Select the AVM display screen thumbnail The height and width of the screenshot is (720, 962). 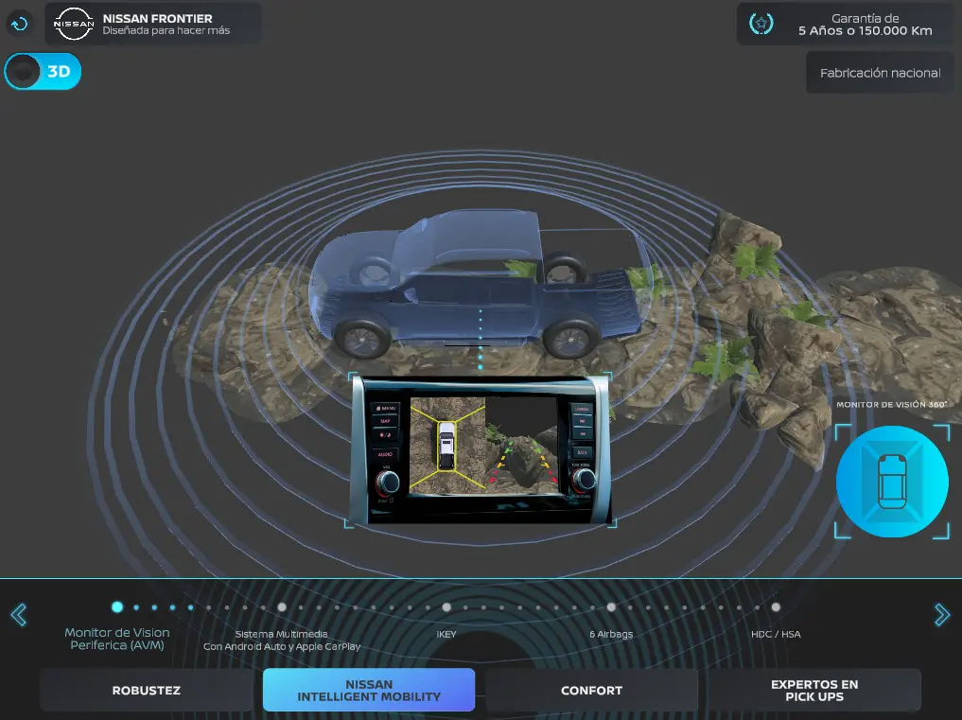pyautogui.click(x=481, y=450)
